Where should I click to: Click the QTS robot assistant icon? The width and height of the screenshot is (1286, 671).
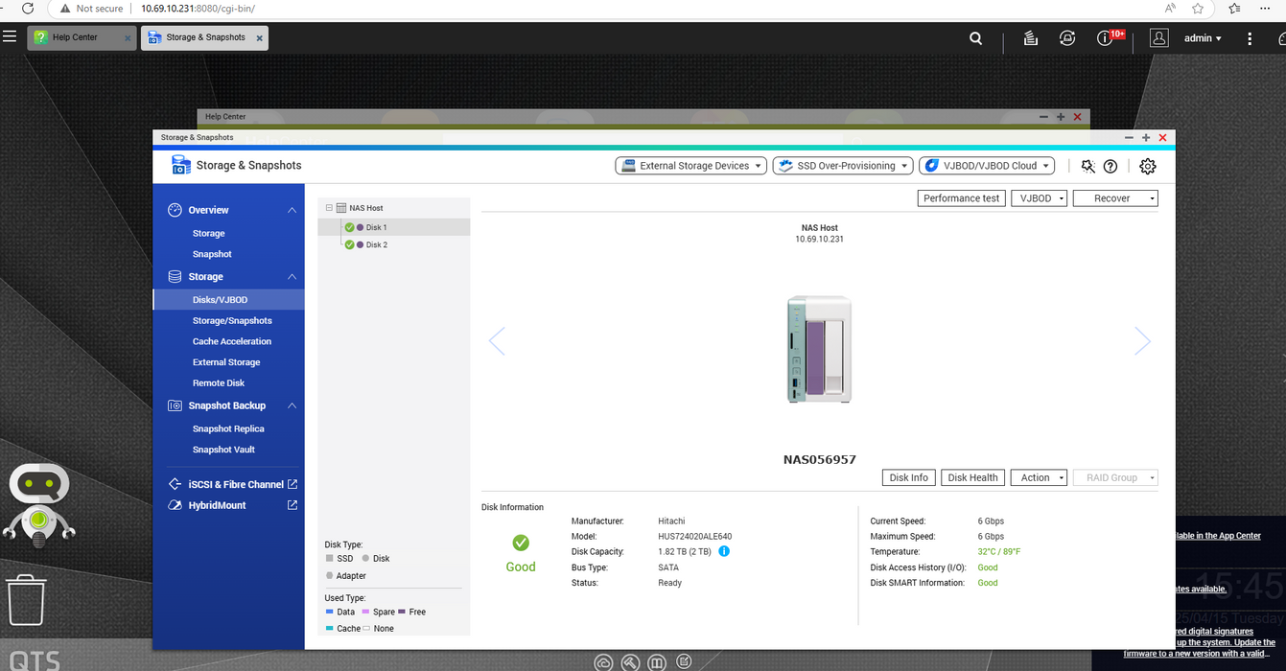(38, 503)
